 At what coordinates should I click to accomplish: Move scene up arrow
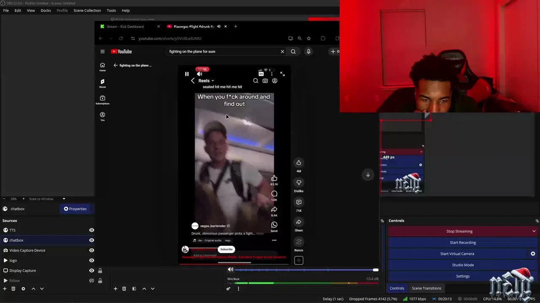pyautogui.click(x=144, y=289)
